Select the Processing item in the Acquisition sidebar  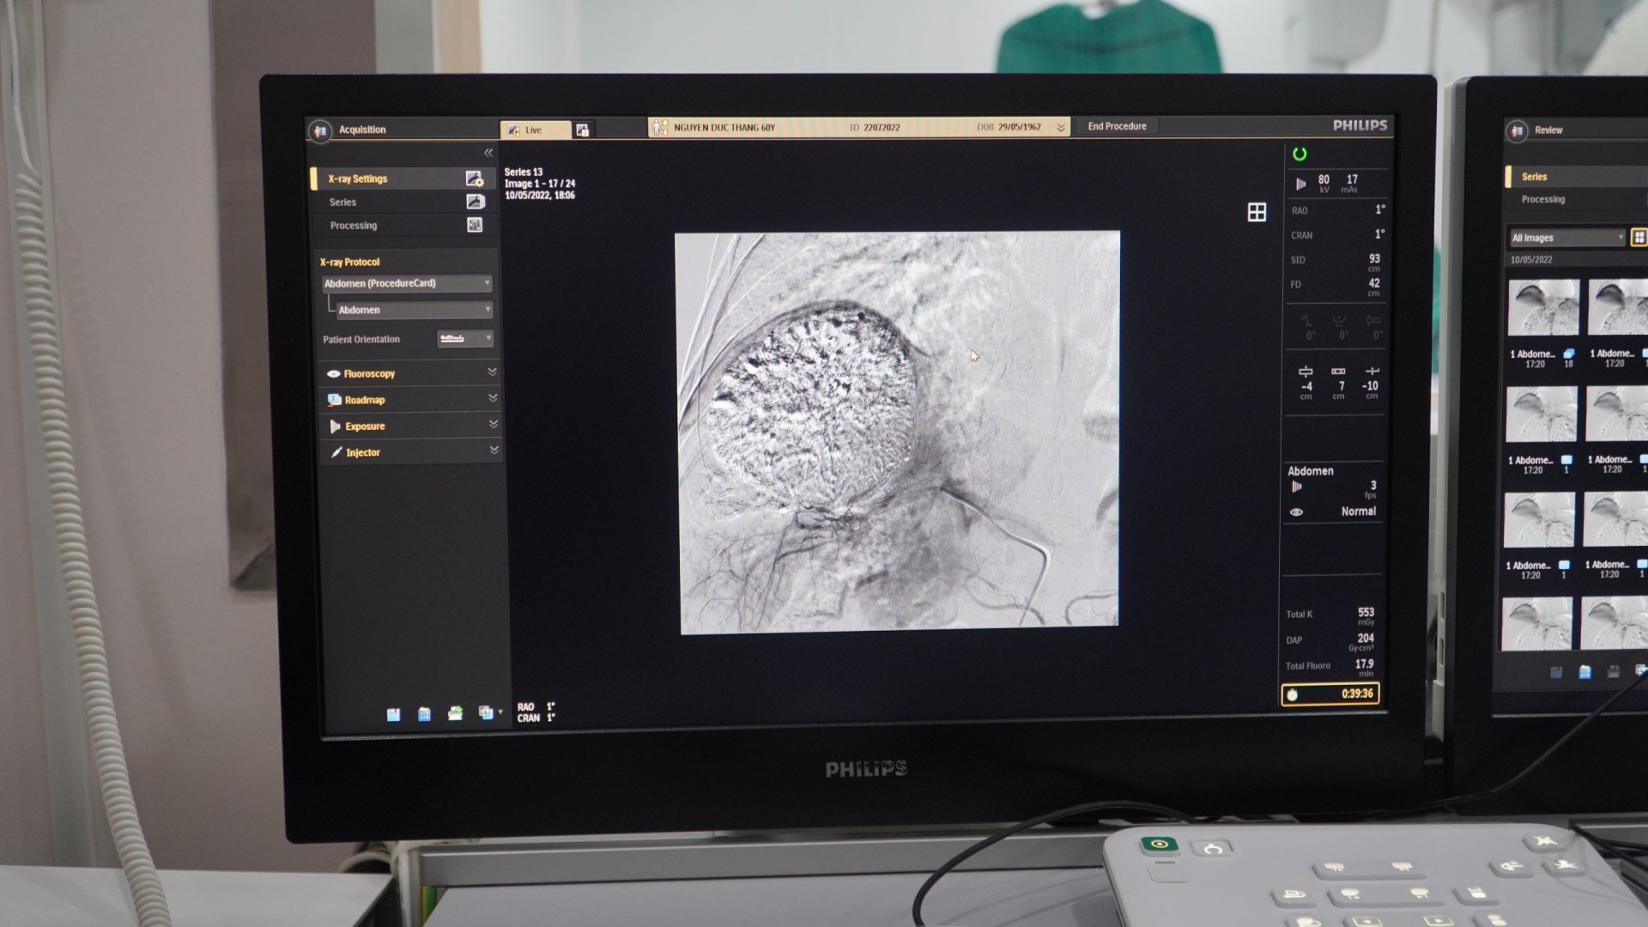[403, 225]
